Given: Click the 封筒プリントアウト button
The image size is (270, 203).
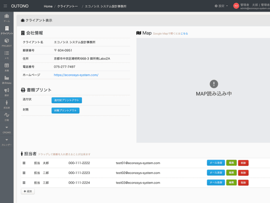Looking at the screenshot, I should pos(65,110).
